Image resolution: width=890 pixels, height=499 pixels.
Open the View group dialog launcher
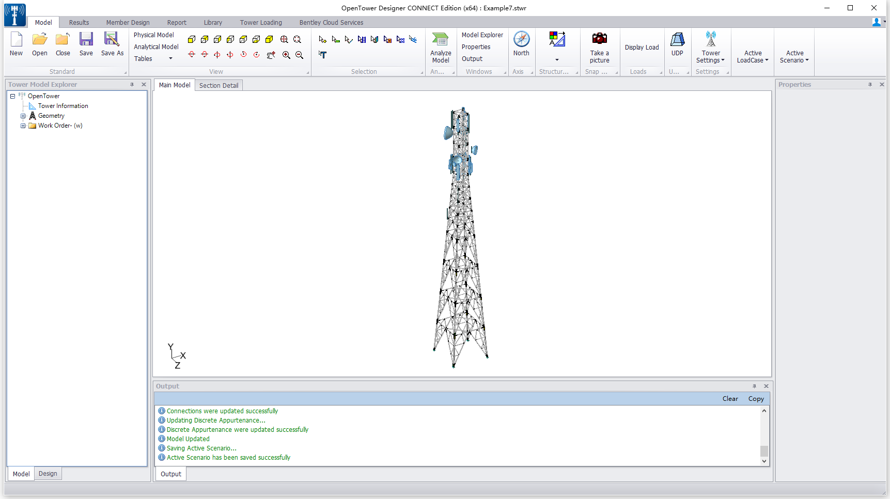[x=307, y=72]
